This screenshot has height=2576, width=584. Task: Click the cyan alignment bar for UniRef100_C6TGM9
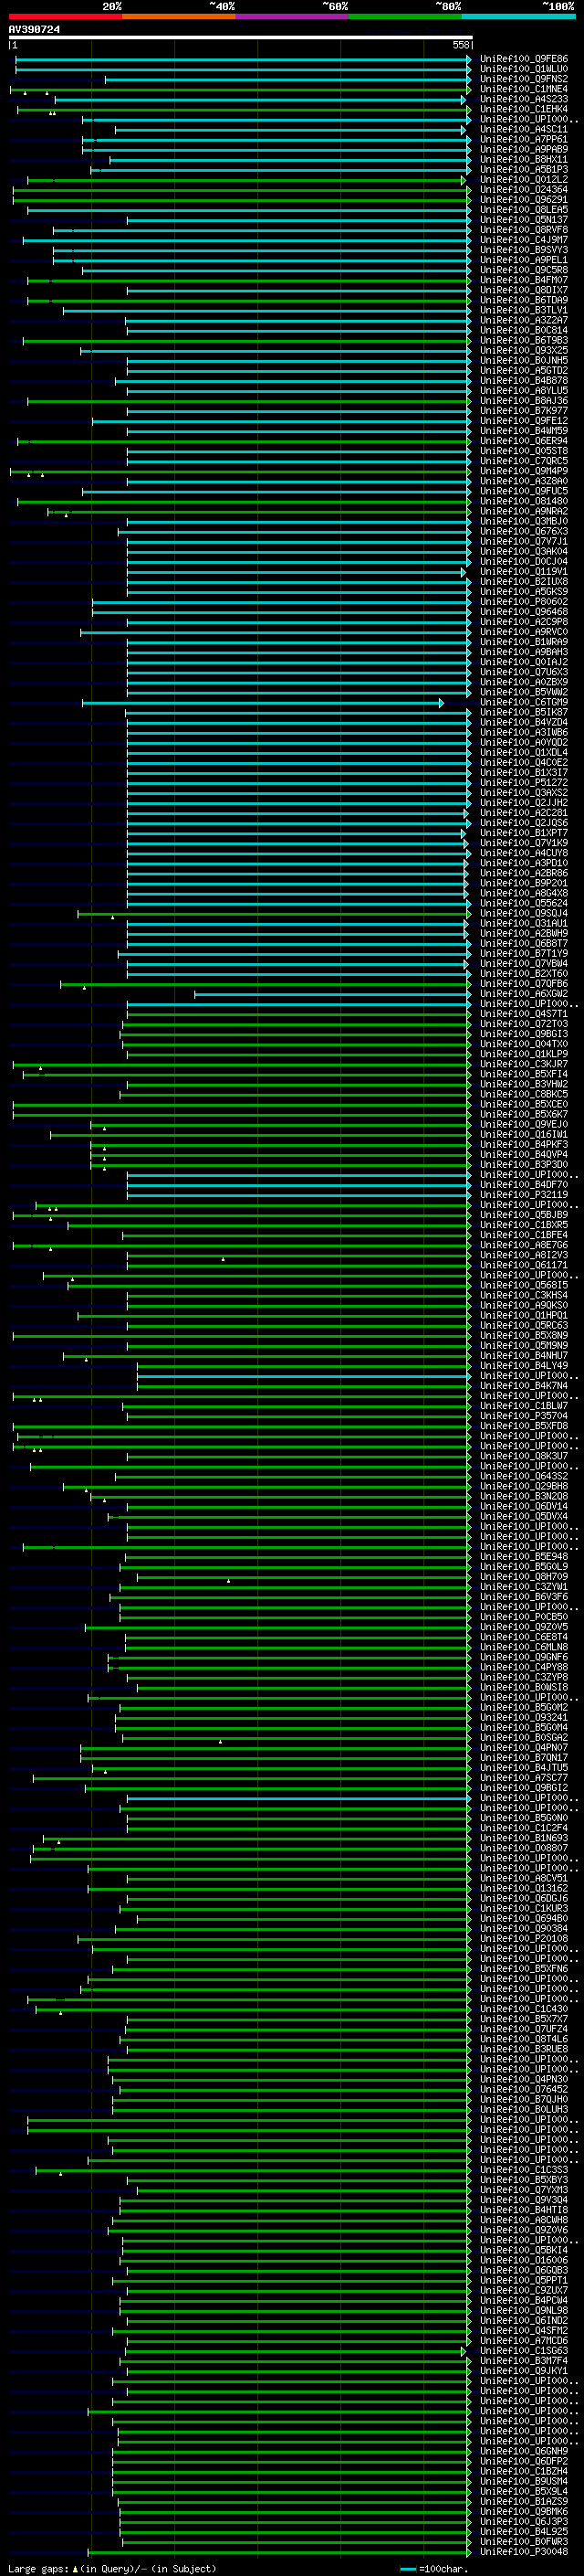263,703
